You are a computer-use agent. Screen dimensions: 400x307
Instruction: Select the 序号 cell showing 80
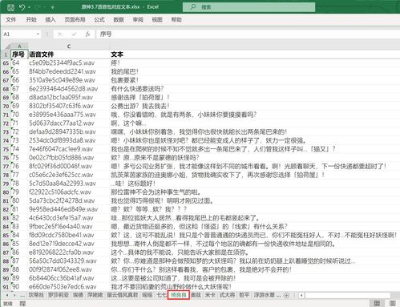point(19,200)
